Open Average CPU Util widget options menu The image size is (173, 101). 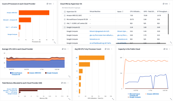tap(68, 49)
